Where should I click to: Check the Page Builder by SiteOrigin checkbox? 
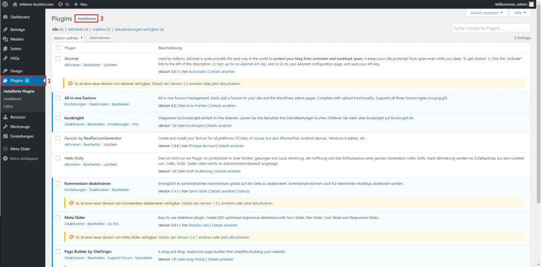pos(58,252)
